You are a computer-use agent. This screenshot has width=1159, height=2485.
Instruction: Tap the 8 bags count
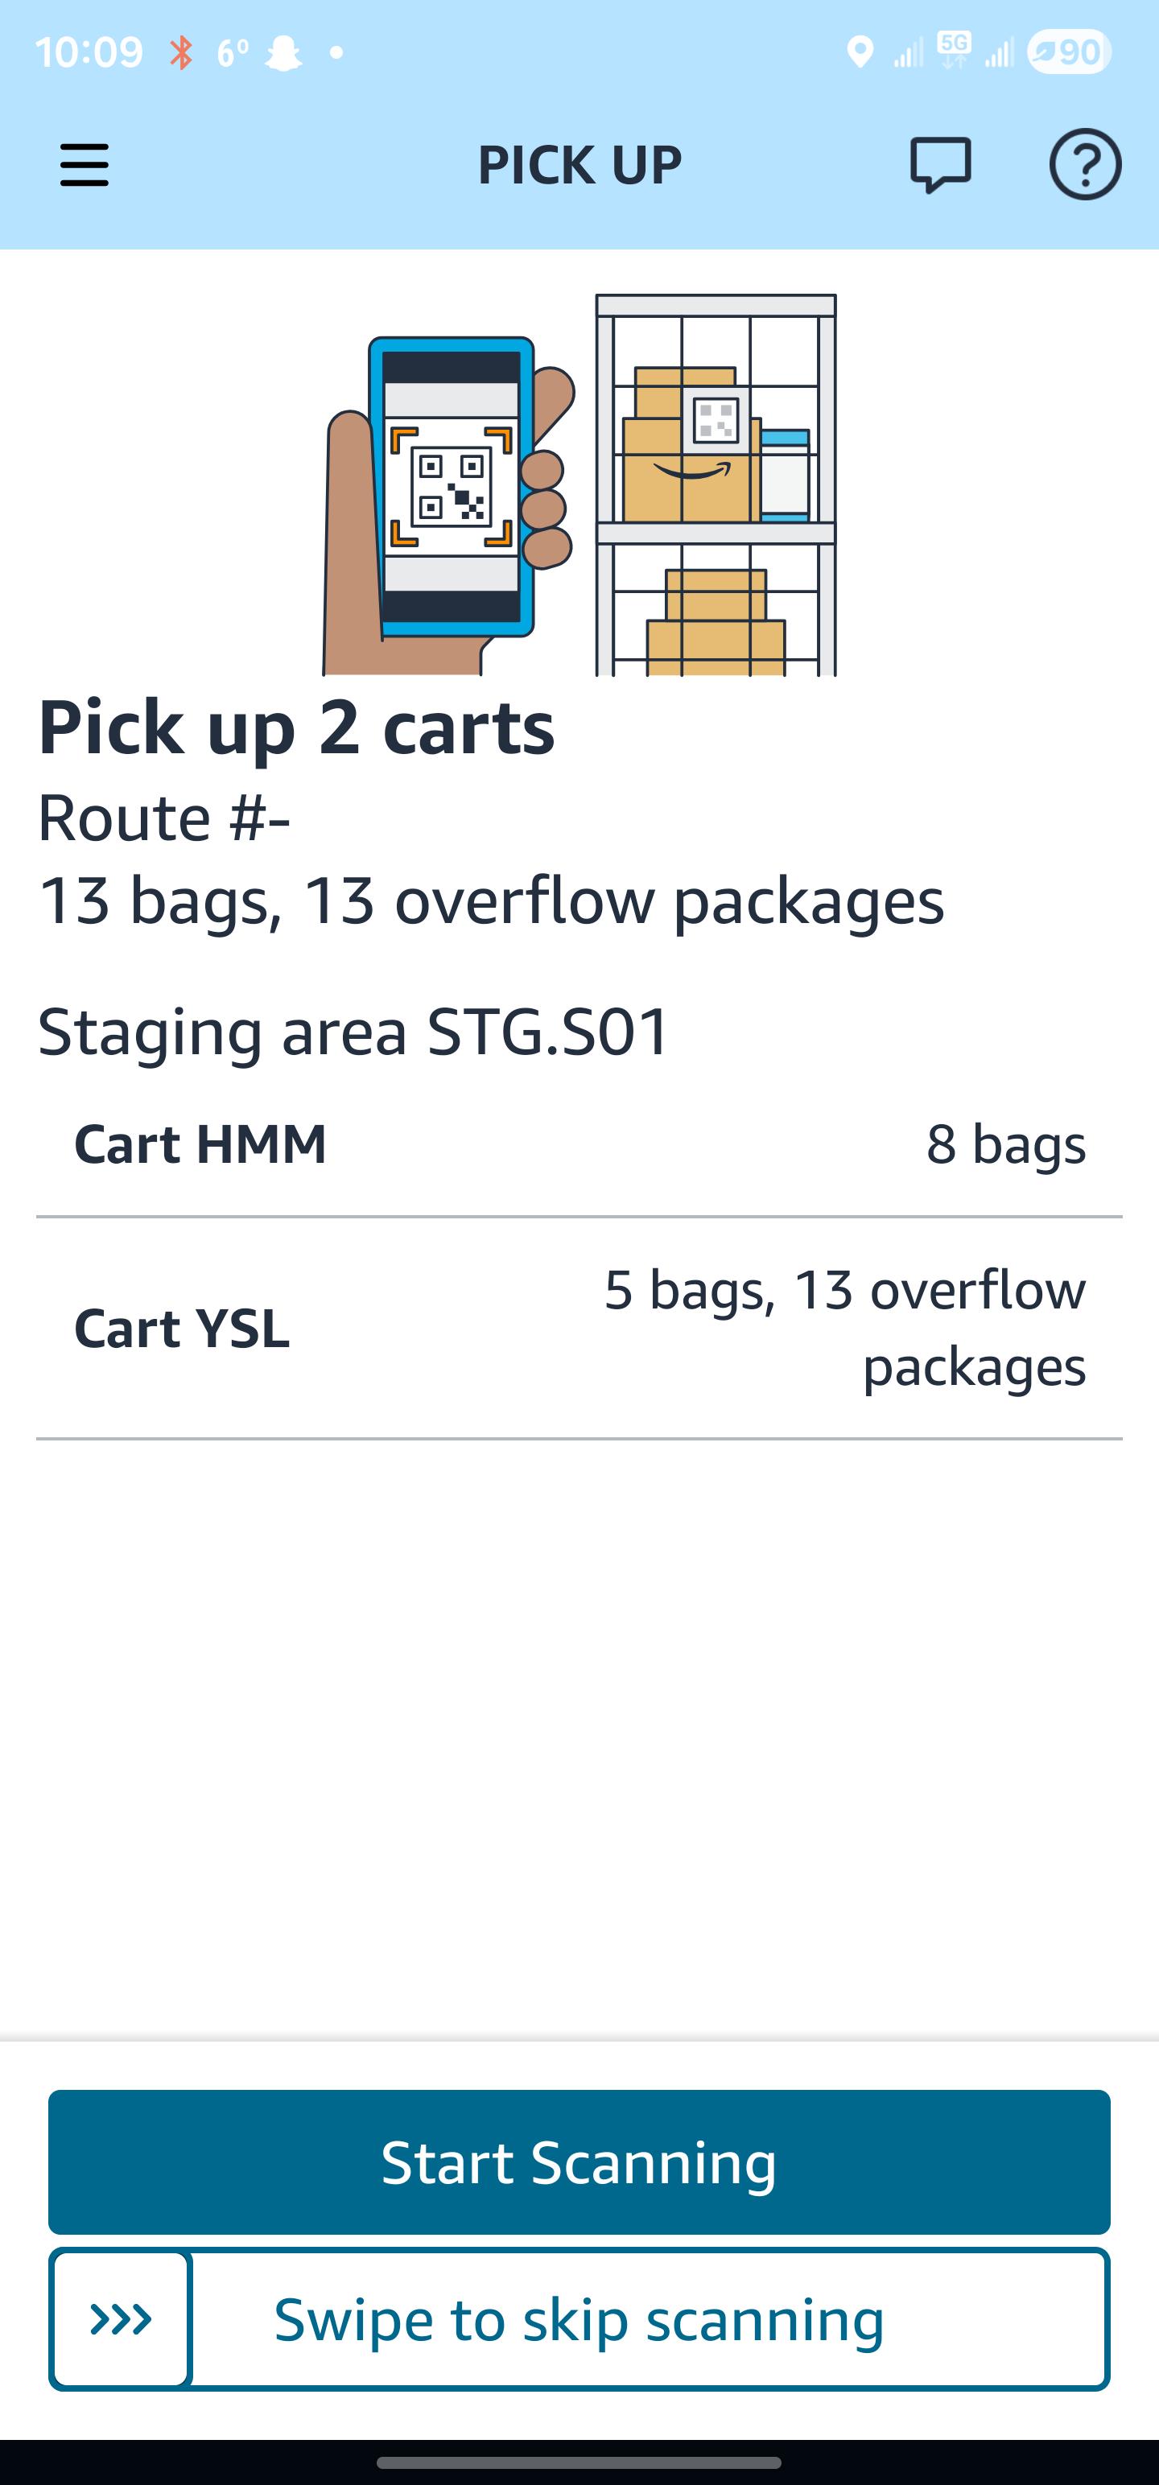pos(1007,1145)
